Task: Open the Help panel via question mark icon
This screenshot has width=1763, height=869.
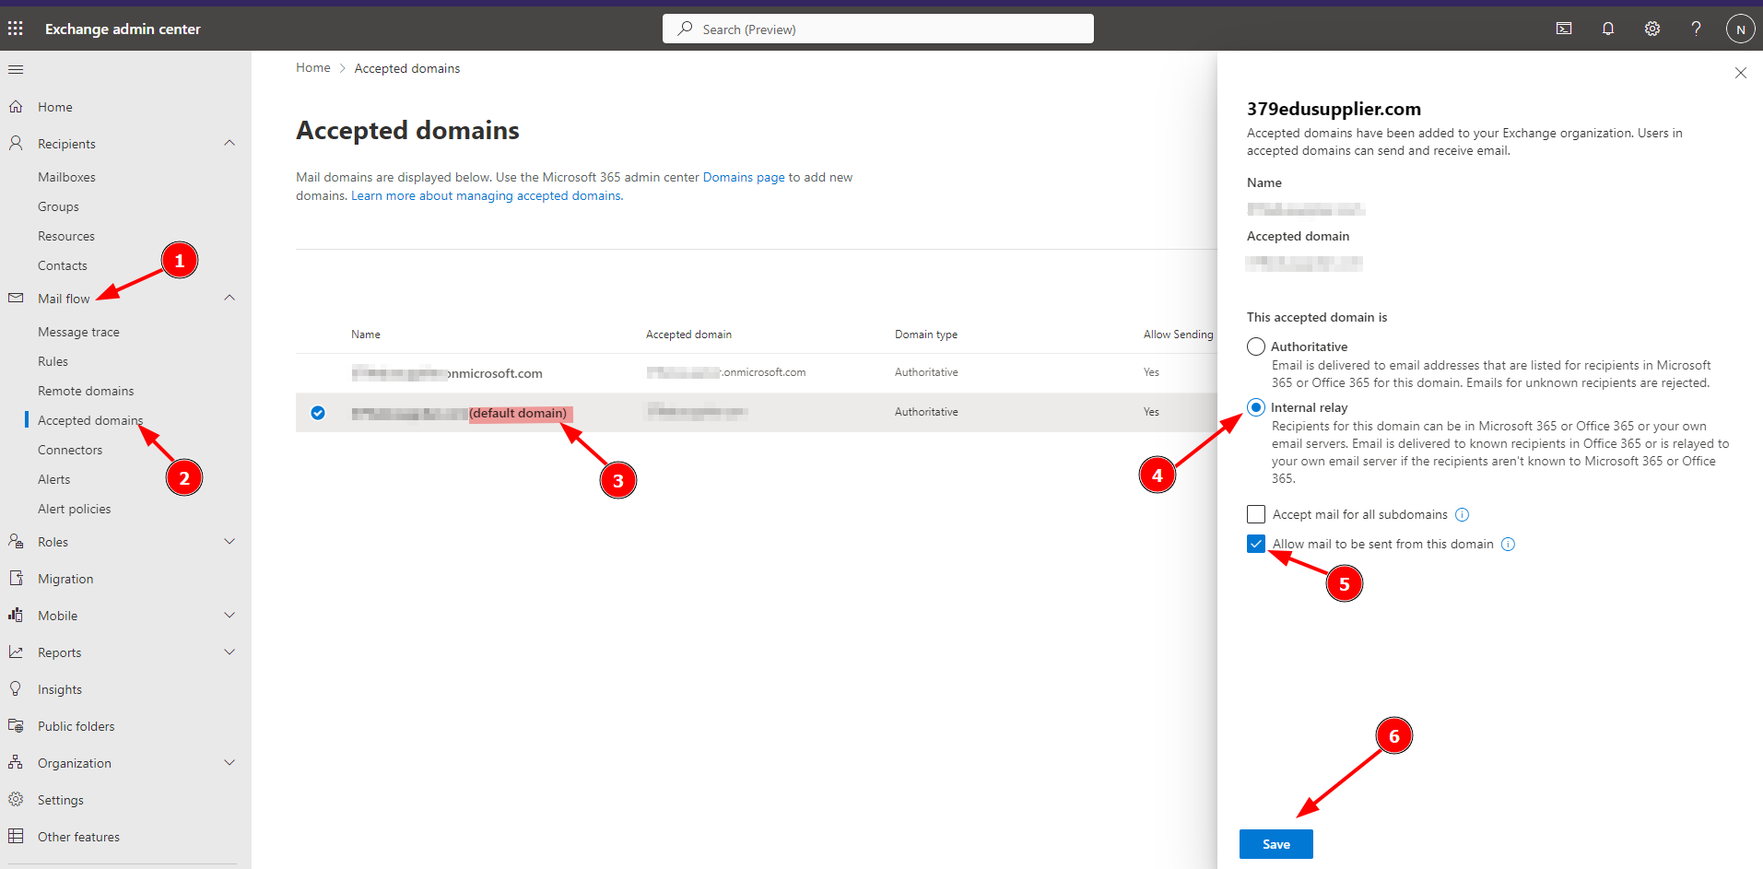Action: click(1696, 29)
